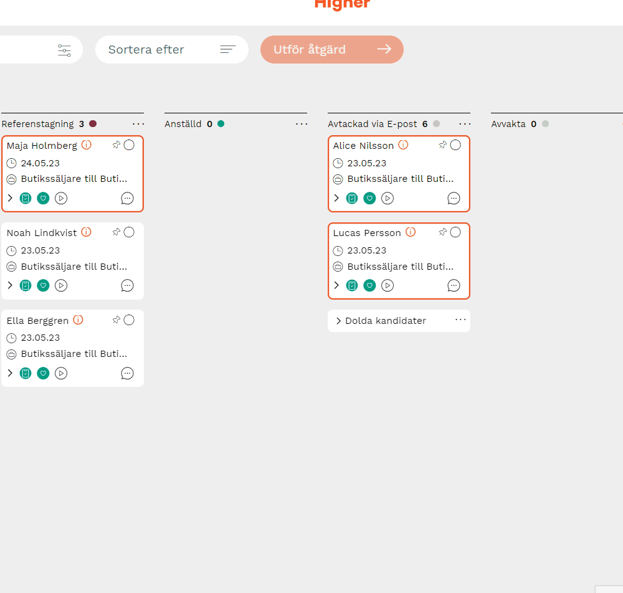Open the Sortera efter dropdown

pyautogui.click(x=171, y=50)
